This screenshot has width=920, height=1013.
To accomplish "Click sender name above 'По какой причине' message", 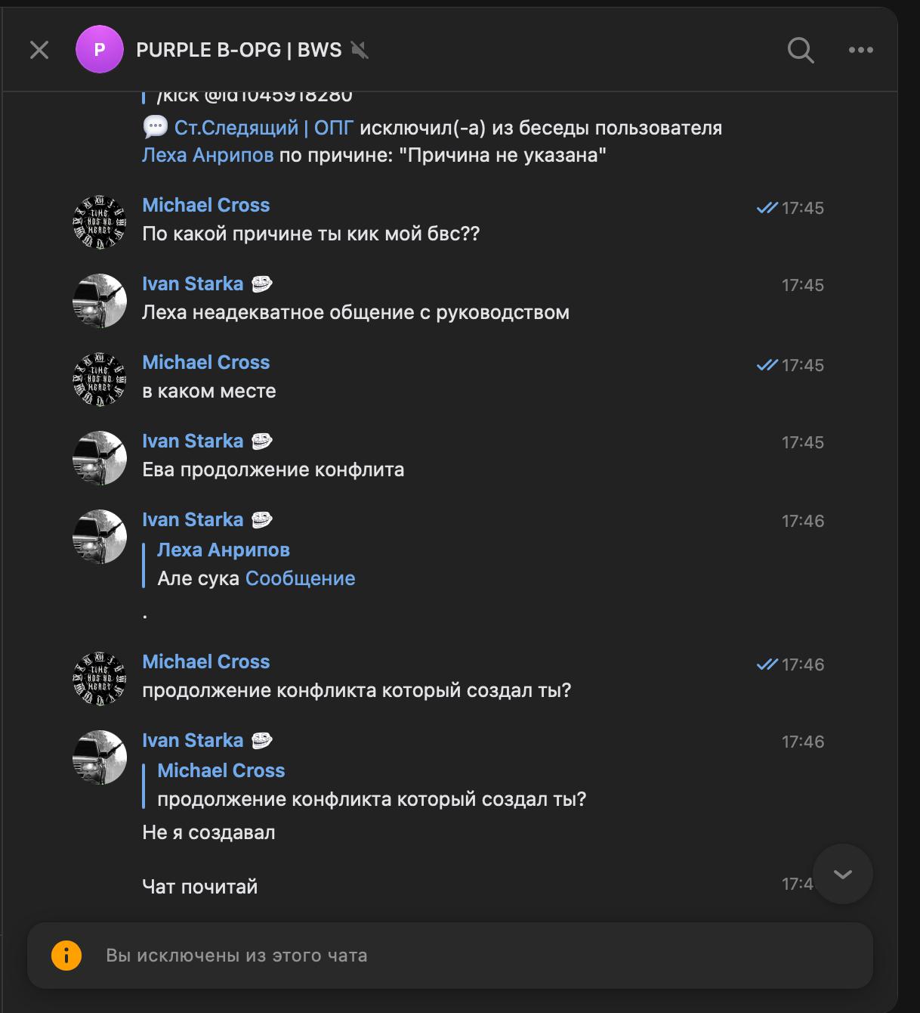I will [206, 205].
